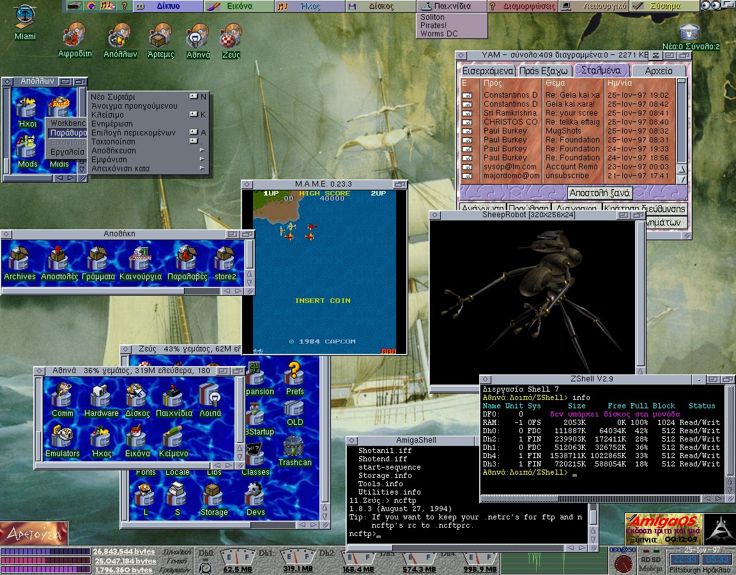Open the Emulators drawer icon

point(62,437)
